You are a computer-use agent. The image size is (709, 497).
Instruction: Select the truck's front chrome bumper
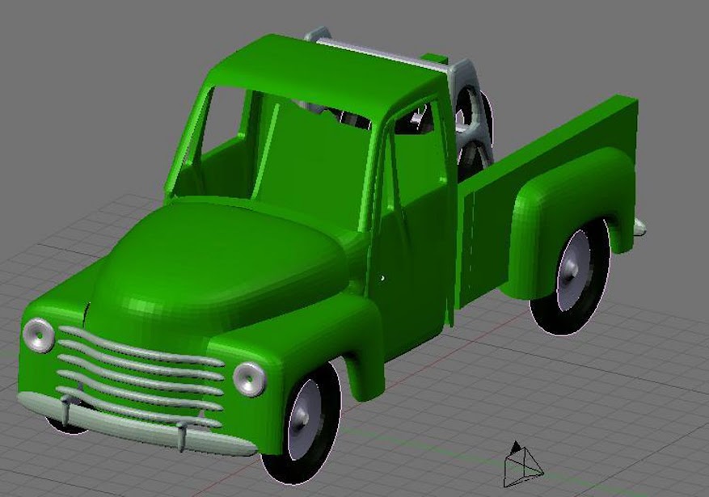[x=136, y=425]
